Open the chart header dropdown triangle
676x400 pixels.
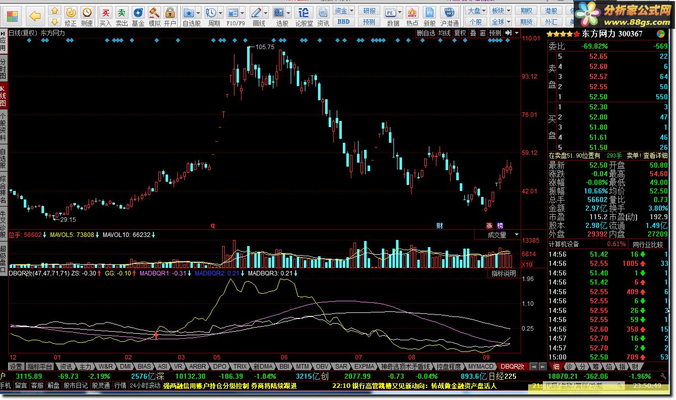point(516,33)
